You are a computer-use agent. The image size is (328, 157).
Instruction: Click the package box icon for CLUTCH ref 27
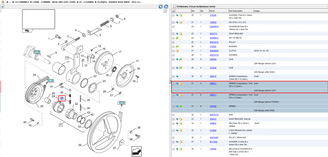pyautogui.click(x=177, y=51)
